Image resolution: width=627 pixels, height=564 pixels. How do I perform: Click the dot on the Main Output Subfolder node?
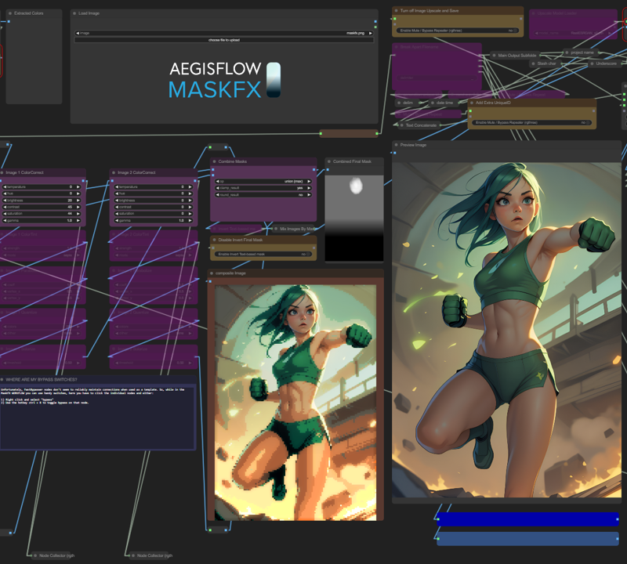(495, 56)
